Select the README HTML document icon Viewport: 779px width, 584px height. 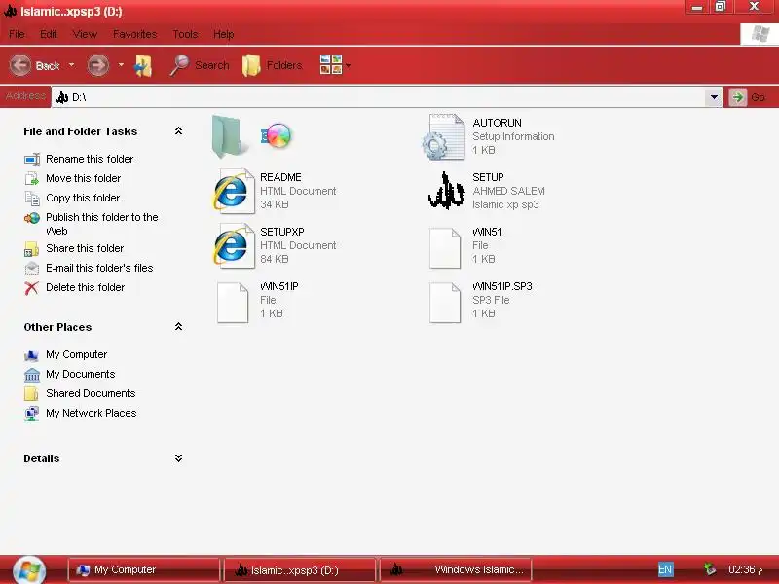tap(233, 191)
